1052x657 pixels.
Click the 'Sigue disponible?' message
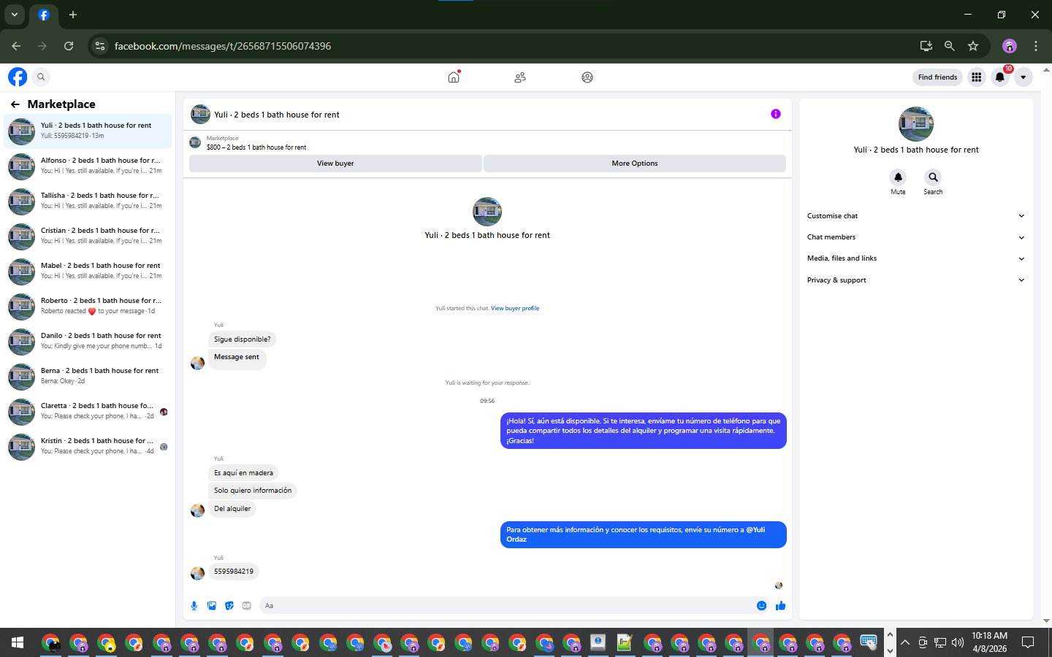(x=242, y=339)
